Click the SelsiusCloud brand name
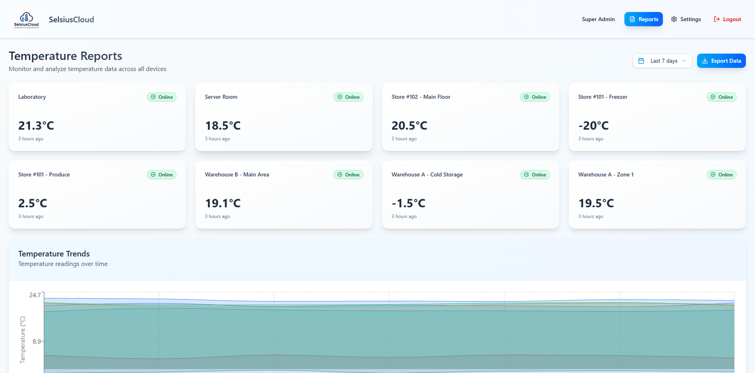The height and width of the screenshot is (373, 755). [x=71, y=19]
